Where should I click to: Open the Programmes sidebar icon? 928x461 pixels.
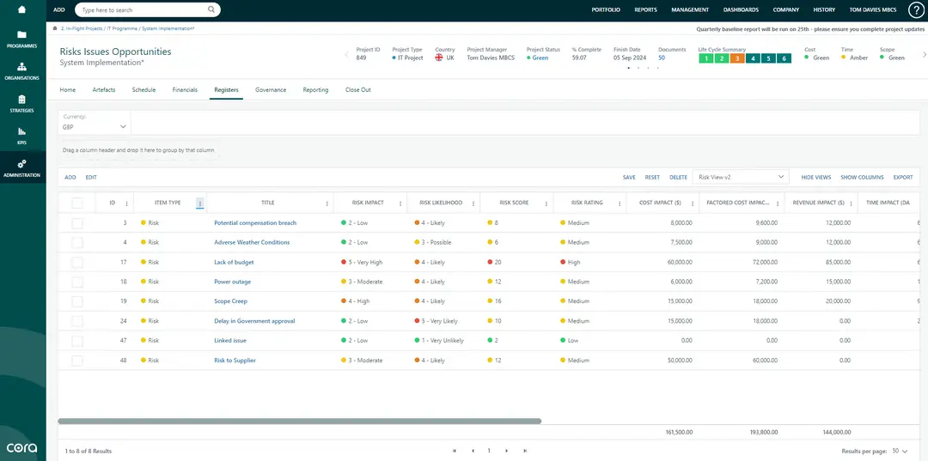click(x=21, y=35)
